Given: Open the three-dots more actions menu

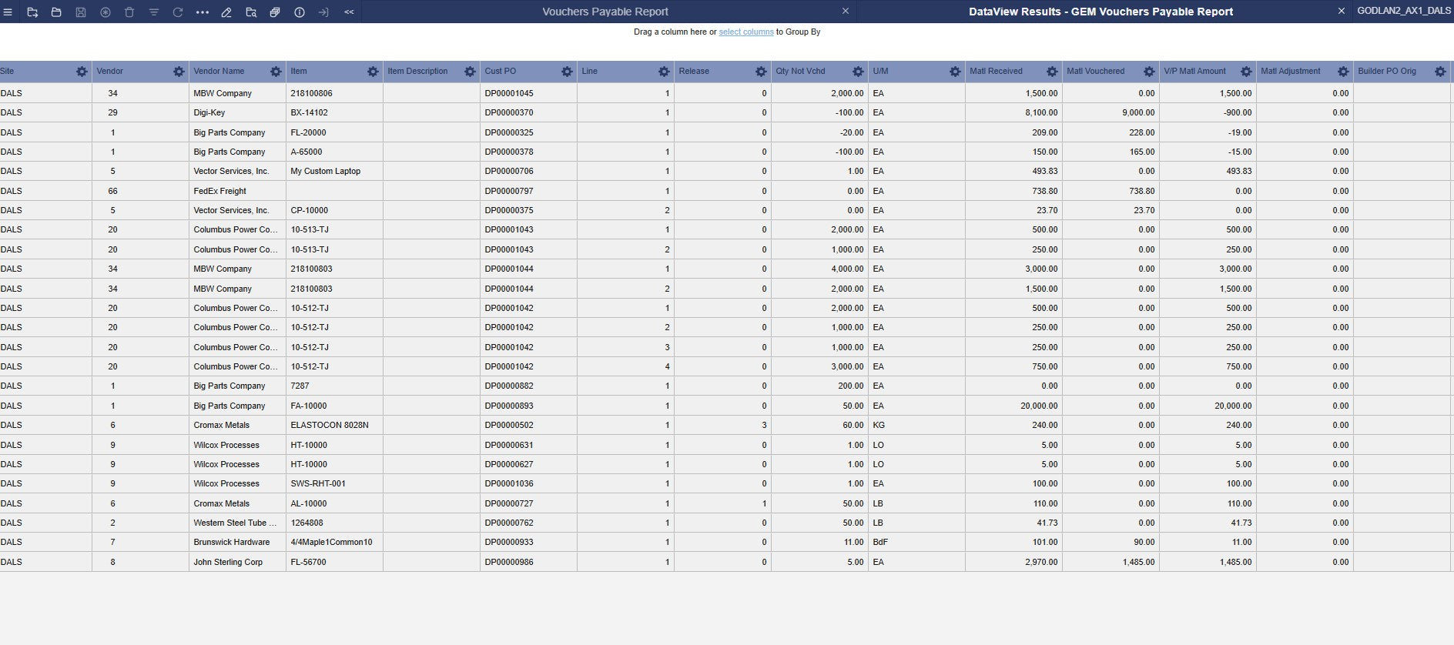Looking at the screenshot, I should point(203,12).
